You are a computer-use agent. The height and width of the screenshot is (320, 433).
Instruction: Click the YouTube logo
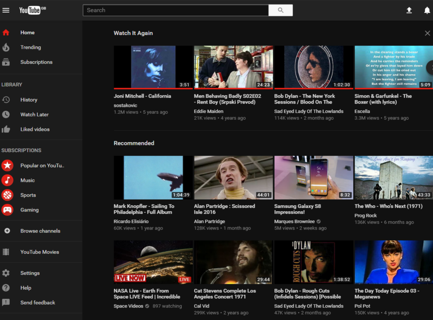[32, 10]
